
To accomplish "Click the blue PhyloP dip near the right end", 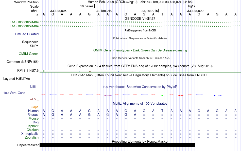I will tap(217, 96).
